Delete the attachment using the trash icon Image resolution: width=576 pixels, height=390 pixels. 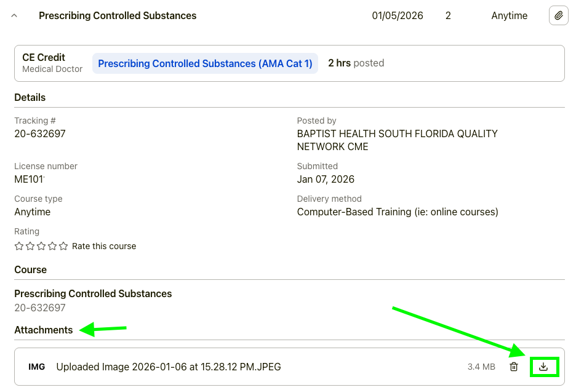(x=514, y=367)
